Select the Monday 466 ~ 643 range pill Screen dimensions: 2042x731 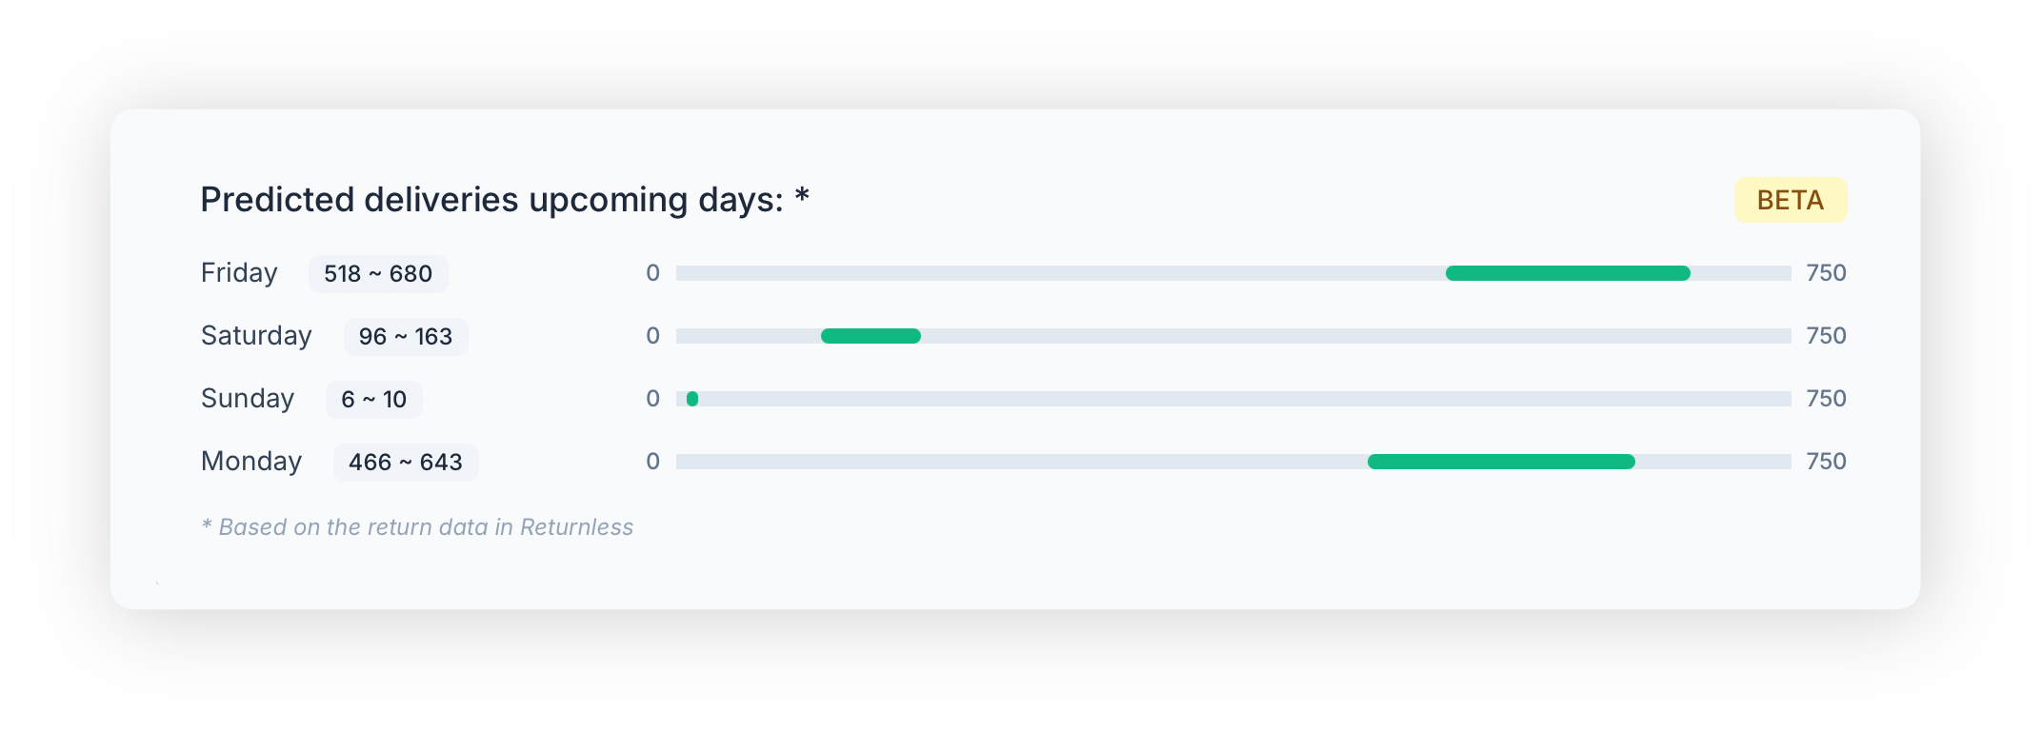click(406, 463)
